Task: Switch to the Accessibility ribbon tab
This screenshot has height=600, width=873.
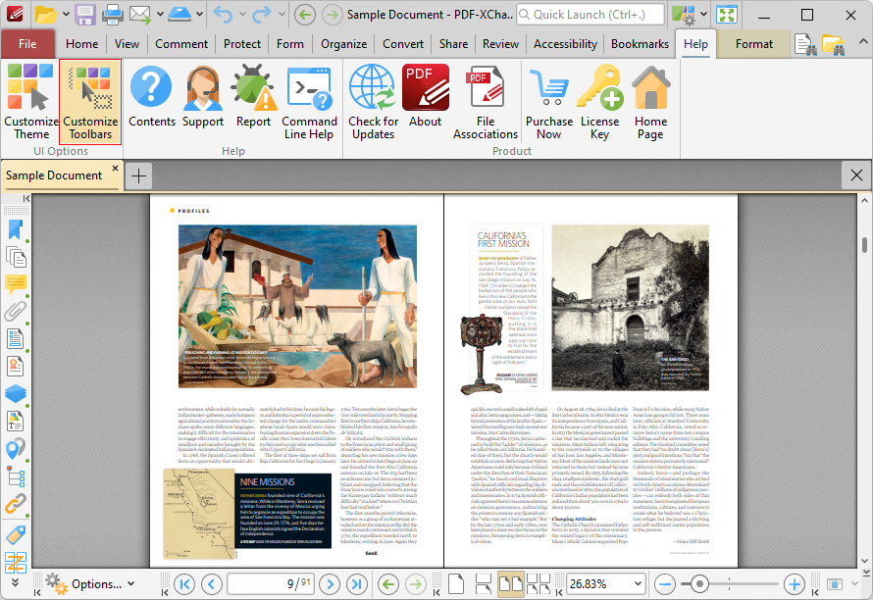Action: click(565, 44)
